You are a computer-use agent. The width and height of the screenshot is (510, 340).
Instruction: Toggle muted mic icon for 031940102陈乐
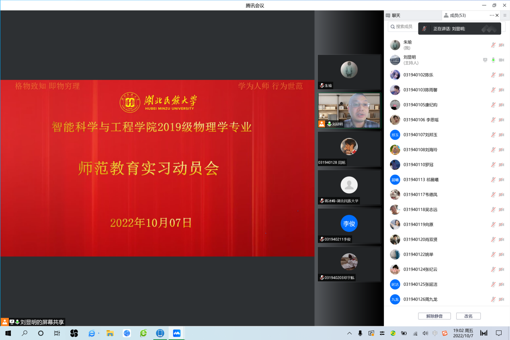493,75
